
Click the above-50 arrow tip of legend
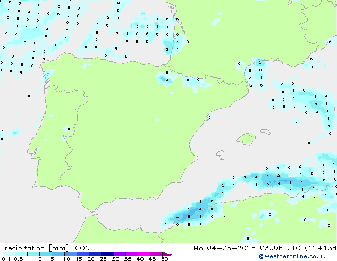click(x=168, y=254)
